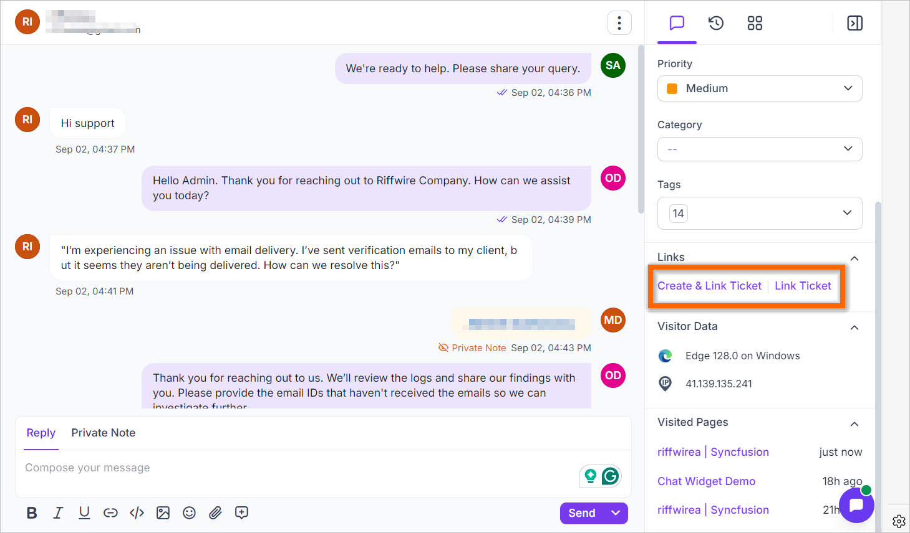
Task: Click the email delivery issue message
Action: tap(291, 258)
